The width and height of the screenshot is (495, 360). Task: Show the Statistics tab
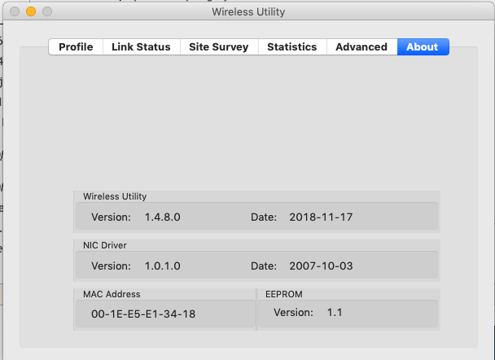(x=291, y=47)
